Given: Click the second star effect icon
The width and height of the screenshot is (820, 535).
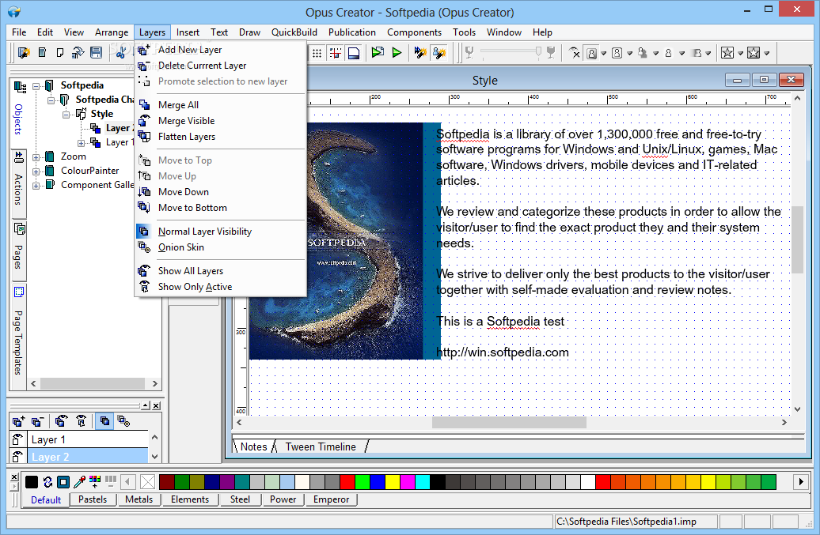Looking at the screenshot, I should pos(754,53).
